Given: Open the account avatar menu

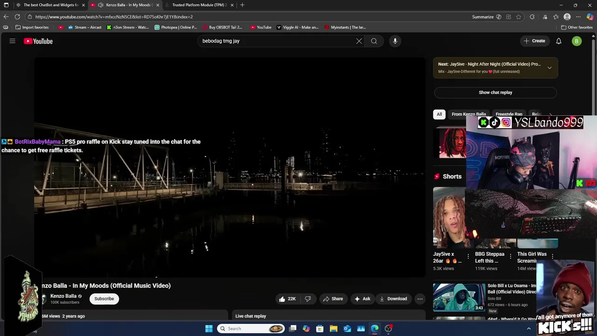Looking at the screenshot, I should click(577, 41).
